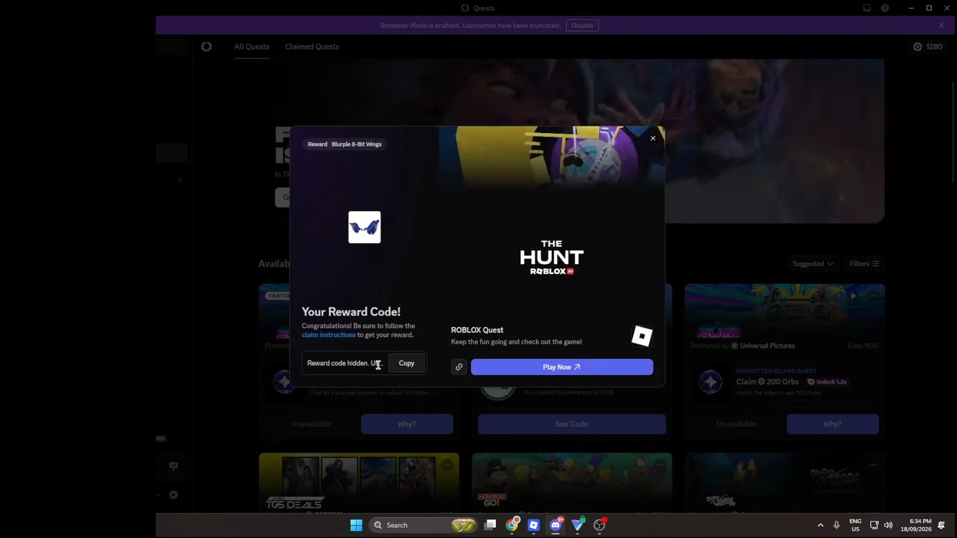The image size is (957, 538).
Task: Open the Filters menu
Action: 864,264
